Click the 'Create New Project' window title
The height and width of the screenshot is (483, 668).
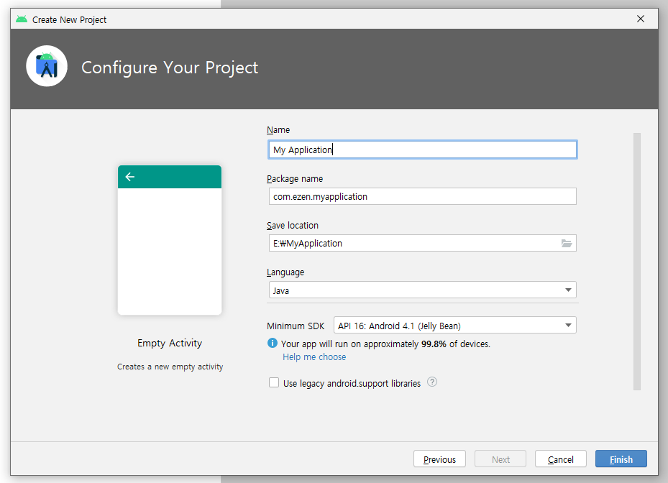pos(70,19)
